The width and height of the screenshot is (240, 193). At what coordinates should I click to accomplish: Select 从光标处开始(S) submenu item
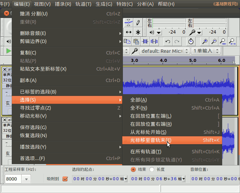(x=172, y=132)
